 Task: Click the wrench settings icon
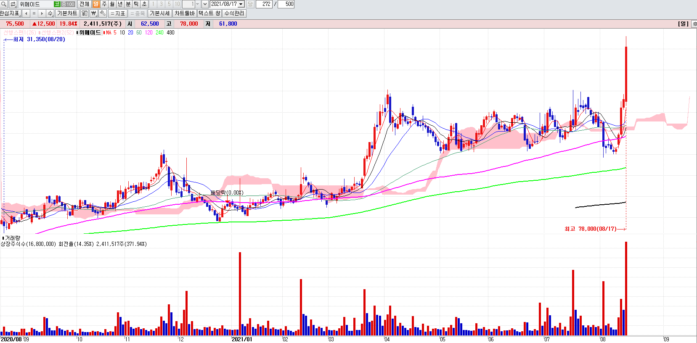click(103, 13)
